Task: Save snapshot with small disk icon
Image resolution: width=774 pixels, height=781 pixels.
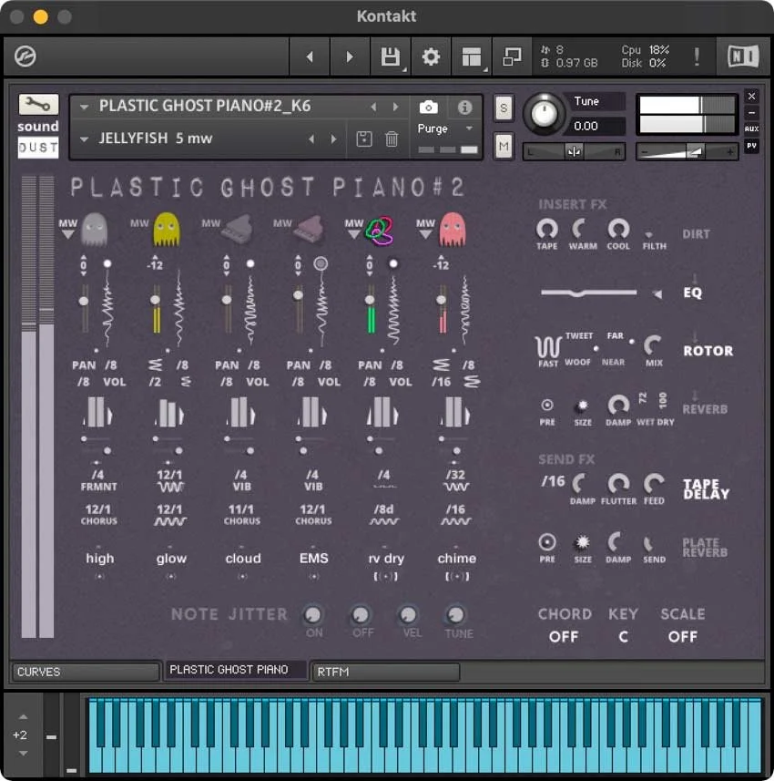Action: 364,139
